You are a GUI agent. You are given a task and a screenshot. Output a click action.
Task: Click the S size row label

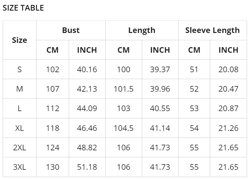pos(19,70)
